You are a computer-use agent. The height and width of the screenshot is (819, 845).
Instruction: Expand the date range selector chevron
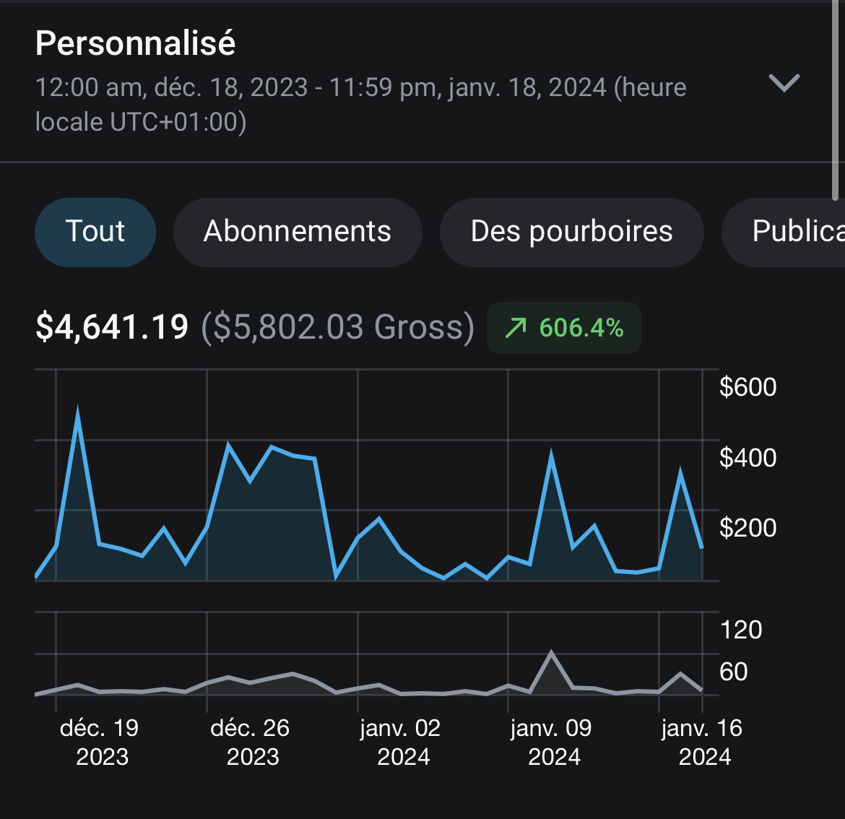(784, 84)
